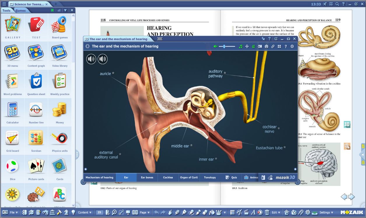Go to the next book page arrow
This screenshot has width=366, height=218.
351,197
